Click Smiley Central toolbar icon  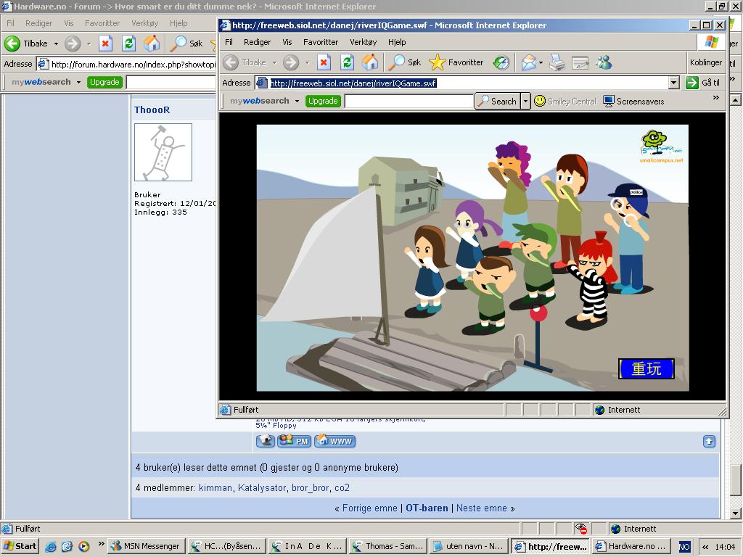coord(565,102)
